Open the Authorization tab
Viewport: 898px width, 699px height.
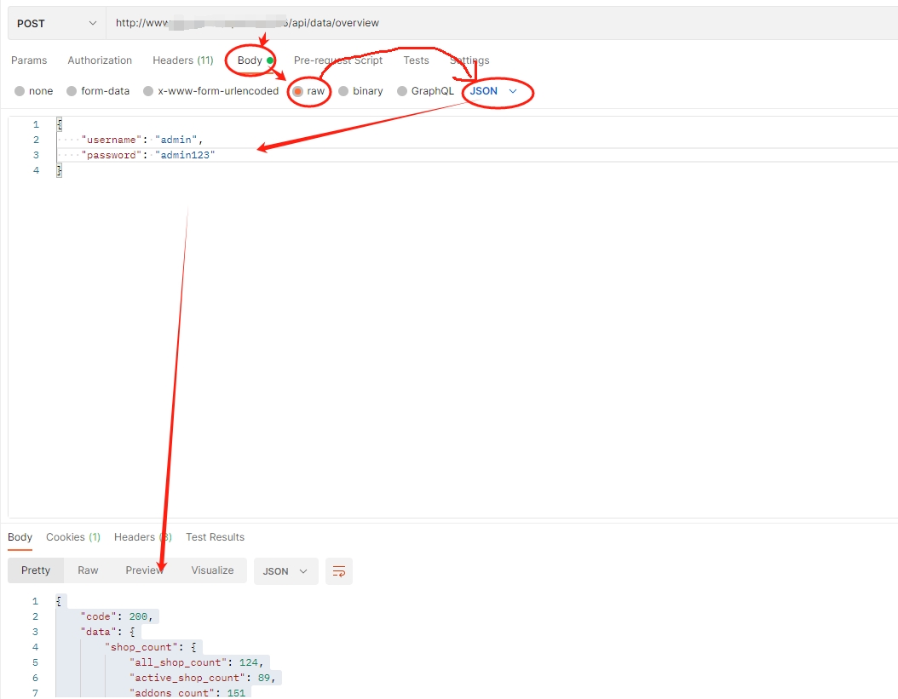100,60
